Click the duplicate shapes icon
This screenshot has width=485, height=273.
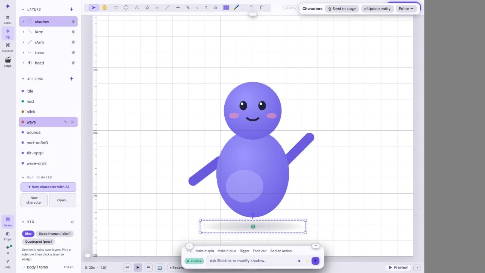pyautogui.click(x=215, y=8)
